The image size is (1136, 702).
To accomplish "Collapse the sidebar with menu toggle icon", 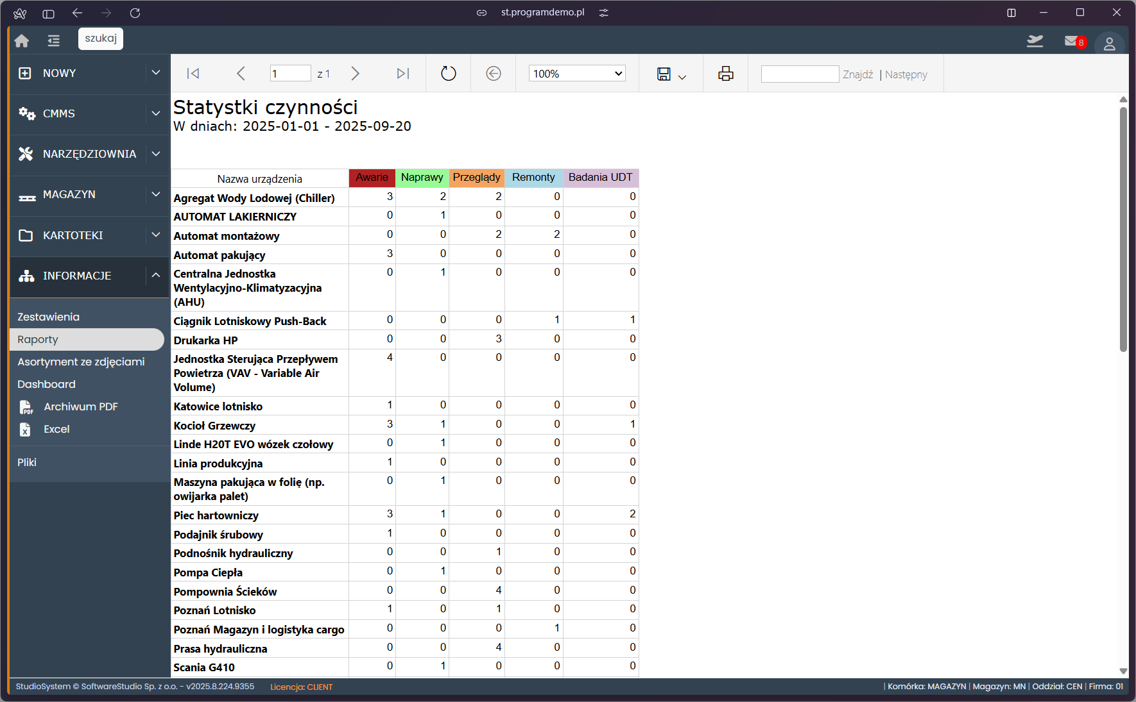I will [x=53, y=41].
